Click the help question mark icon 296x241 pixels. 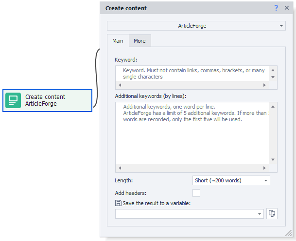pos(276,8)
